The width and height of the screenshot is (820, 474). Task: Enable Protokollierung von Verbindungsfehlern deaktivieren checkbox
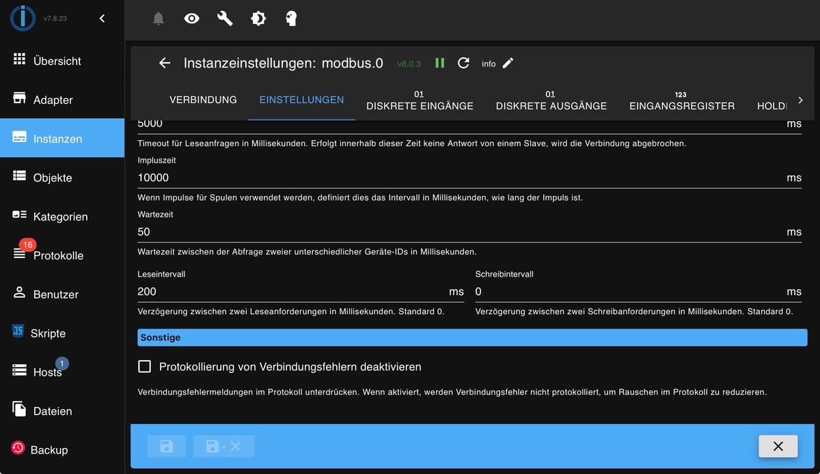[144, 367]
